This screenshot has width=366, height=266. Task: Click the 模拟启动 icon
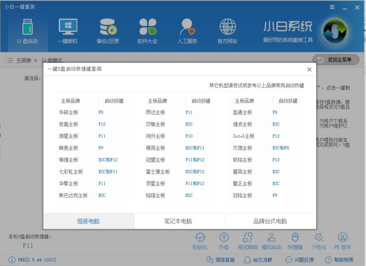point(272,241)
